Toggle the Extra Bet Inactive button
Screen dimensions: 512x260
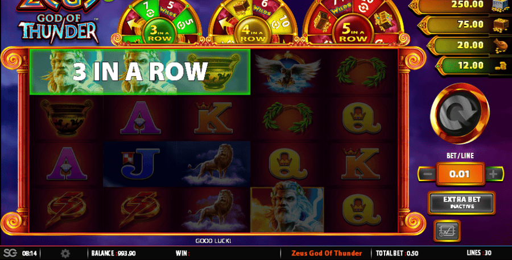(462, 202)
